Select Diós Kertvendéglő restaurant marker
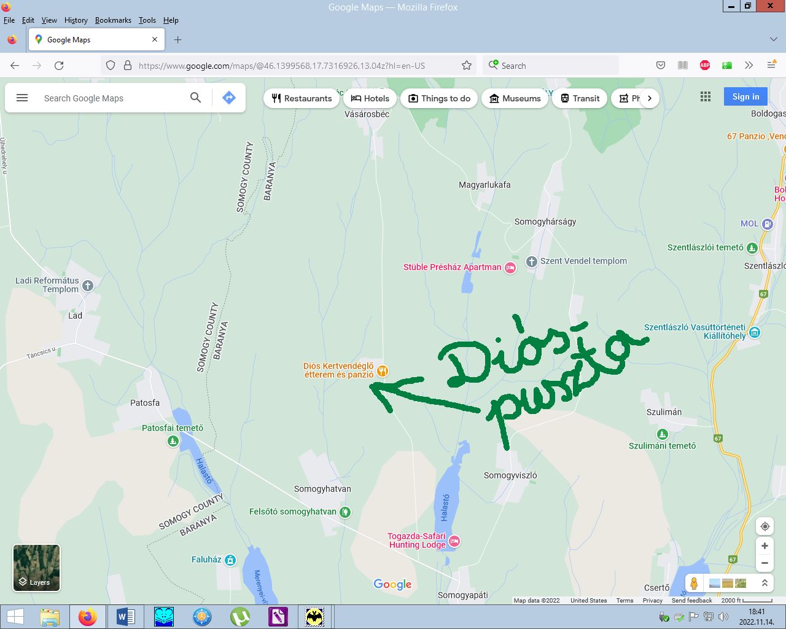 pyautogui.click(x=383, y=370)
